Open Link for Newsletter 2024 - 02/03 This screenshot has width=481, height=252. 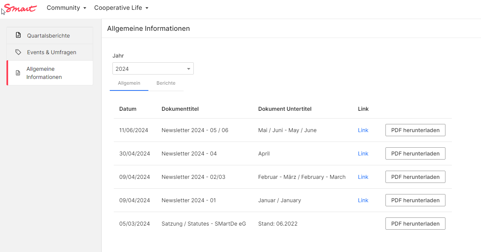point(363,177)
